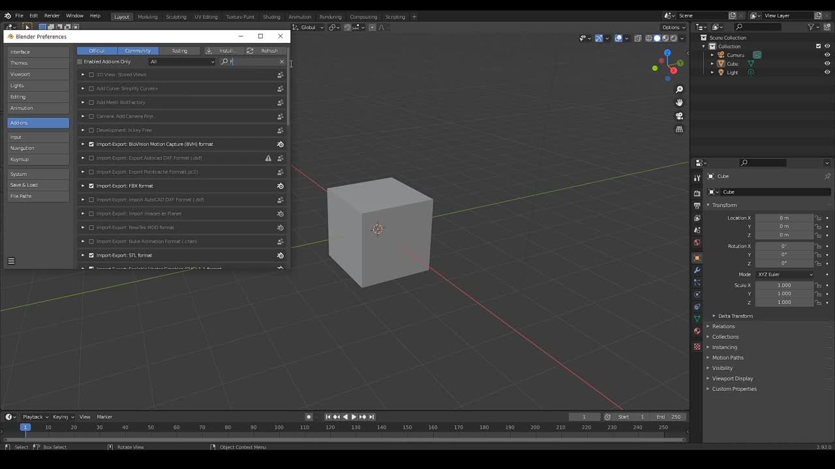Disable the Import-Export: FBX format add-on
Image resolution: width=835 pixels, height=469 pixels.
(x=91, y=186)
